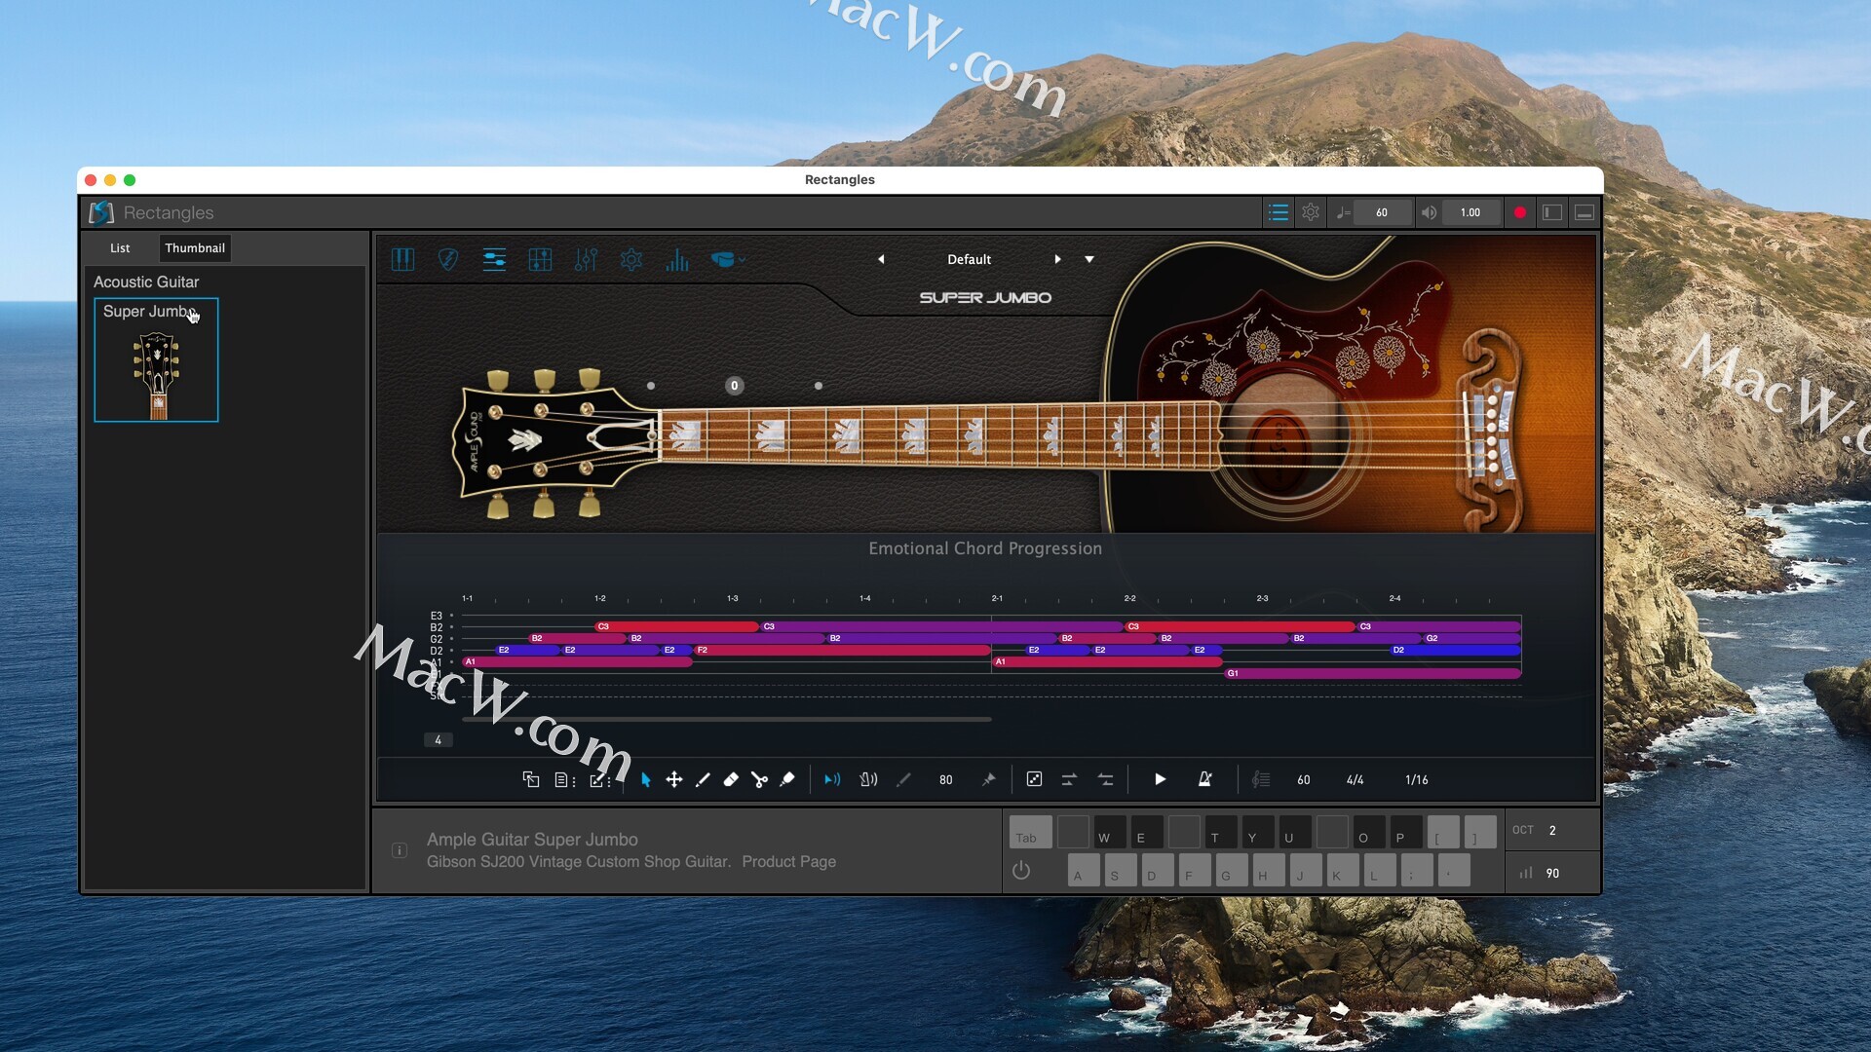Click the Default preset name
This screenshot has height=1052, width=1871.
pos(969,259)
